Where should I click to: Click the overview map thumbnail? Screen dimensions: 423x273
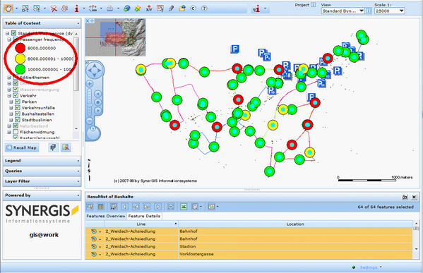click(x=116, y=37)
